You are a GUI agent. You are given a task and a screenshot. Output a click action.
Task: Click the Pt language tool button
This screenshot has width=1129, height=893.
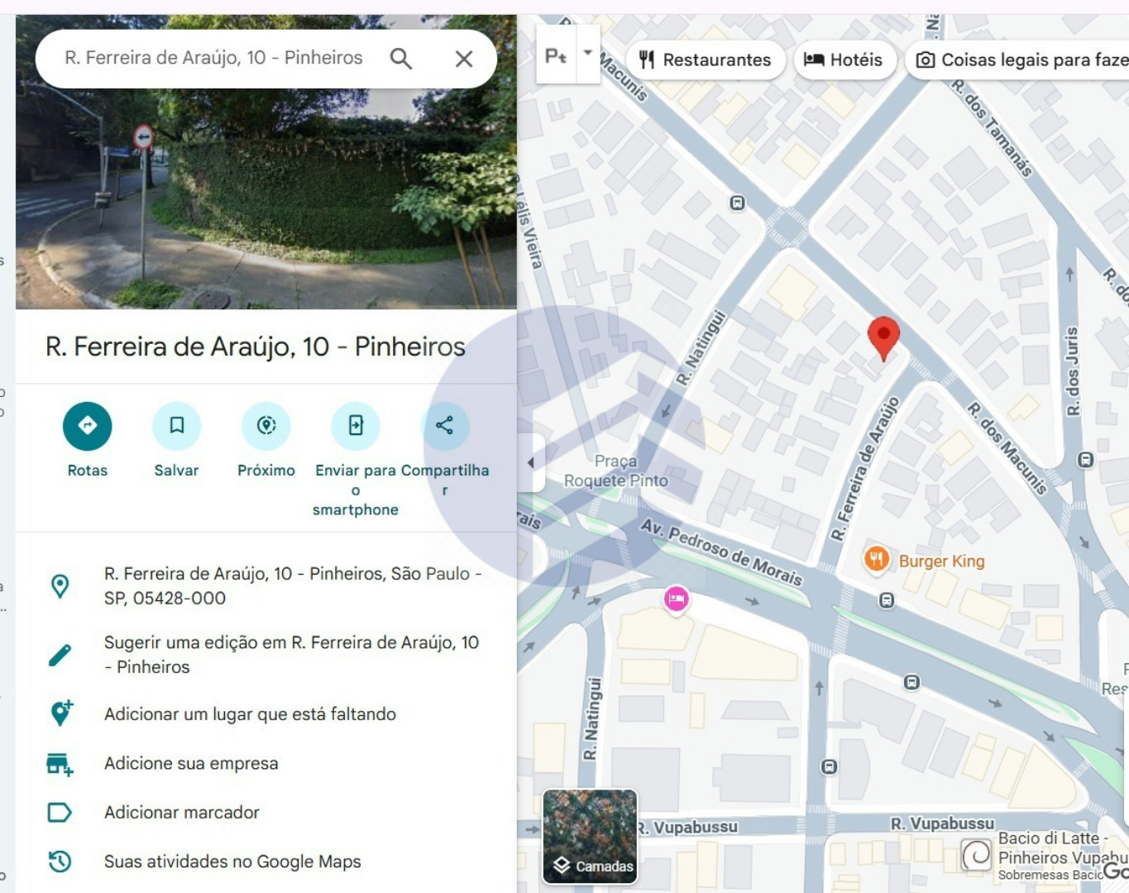tap(557, 55)
